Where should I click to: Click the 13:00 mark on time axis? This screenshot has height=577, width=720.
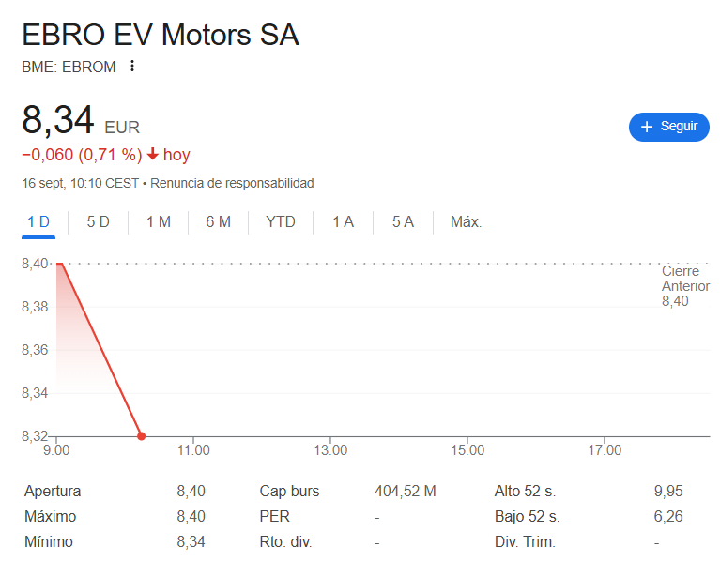330,450
